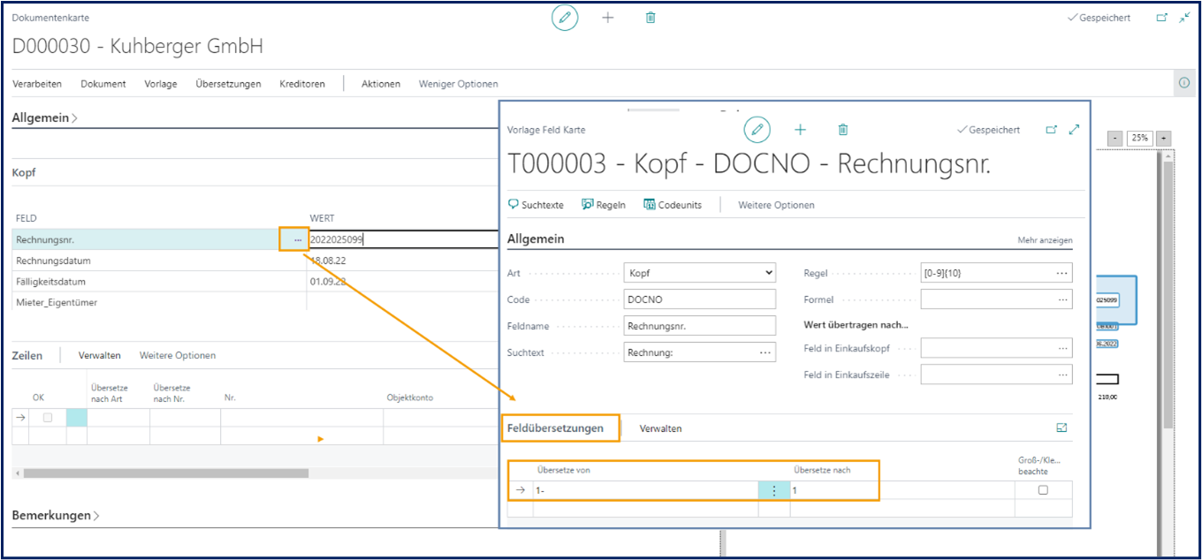Expand the Allgemein section on Dokumentenkarte
Viewport: 1202px width, 560px height.
(x=44, y=117)
